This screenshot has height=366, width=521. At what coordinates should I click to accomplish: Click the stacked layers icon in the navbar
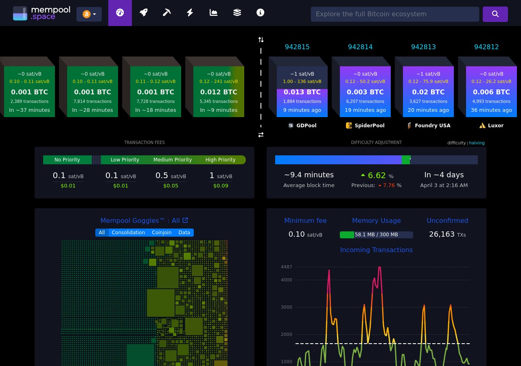tap(237, 13)
